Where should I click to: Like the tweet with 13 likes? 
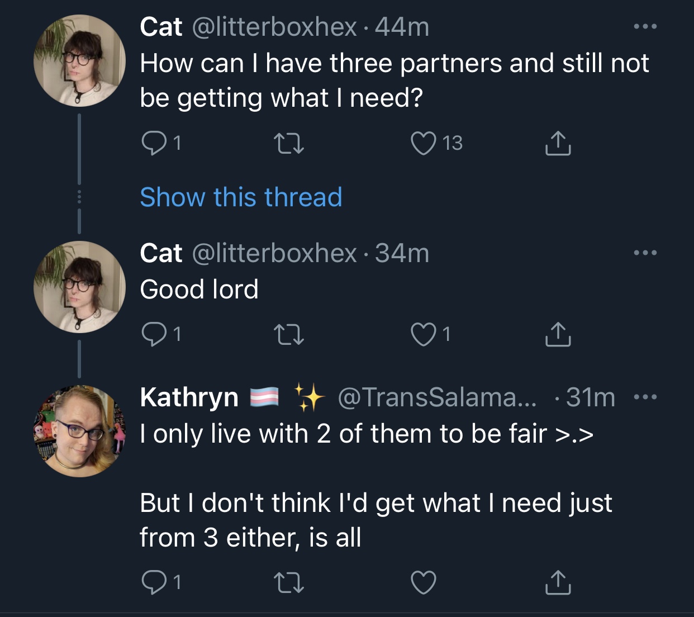pos(423,144)
